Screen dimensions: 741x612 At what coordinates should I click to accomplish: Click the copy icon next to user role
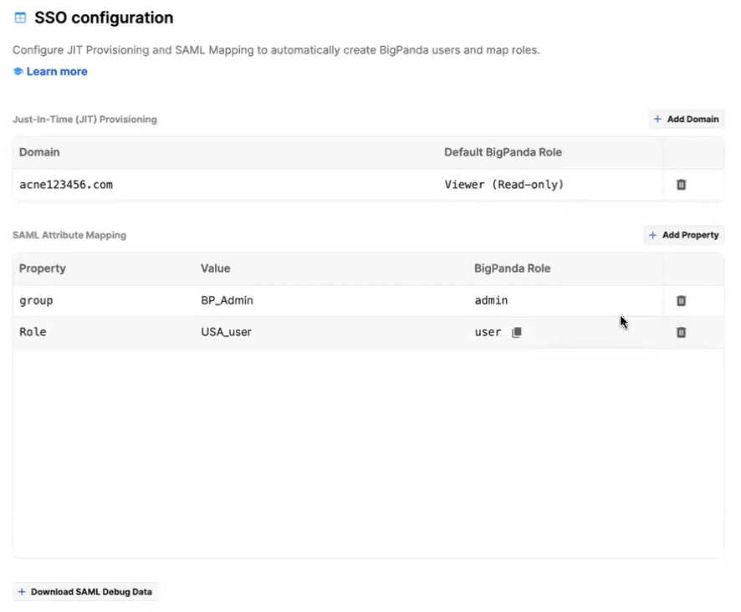pyautogui.click(x=516, y=332)
